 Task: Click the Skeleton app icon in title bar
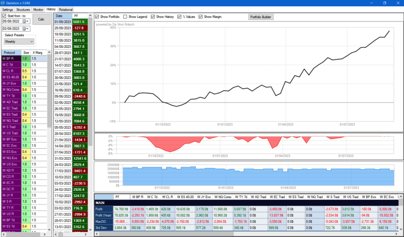(4, 3)
